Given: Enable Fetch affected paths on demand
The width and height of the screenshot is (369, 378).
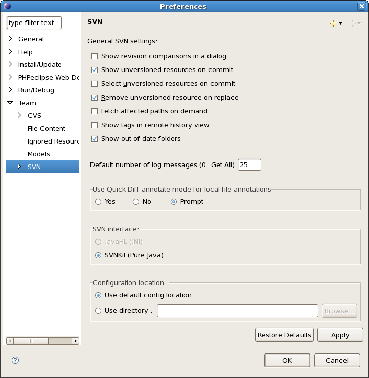Looking at the screenshot, I should [95, 111].
